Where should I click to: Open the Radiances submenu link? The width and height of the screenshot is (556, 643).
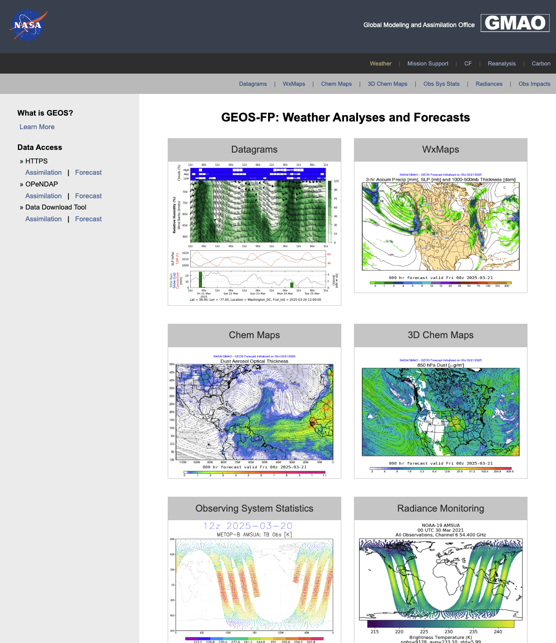coord(489,84)
